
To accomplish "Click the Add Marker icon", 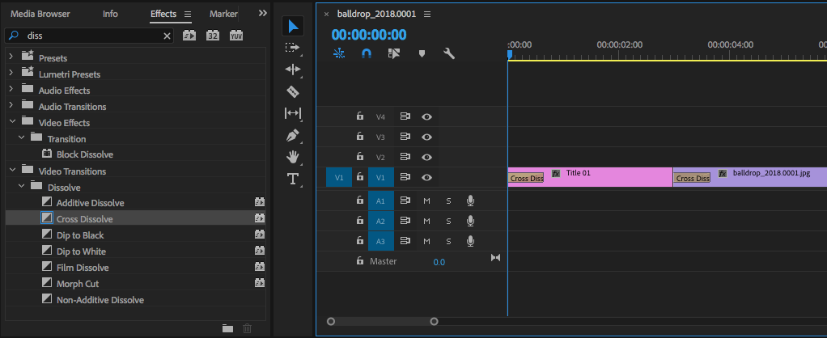I will [x=422, y=53].
